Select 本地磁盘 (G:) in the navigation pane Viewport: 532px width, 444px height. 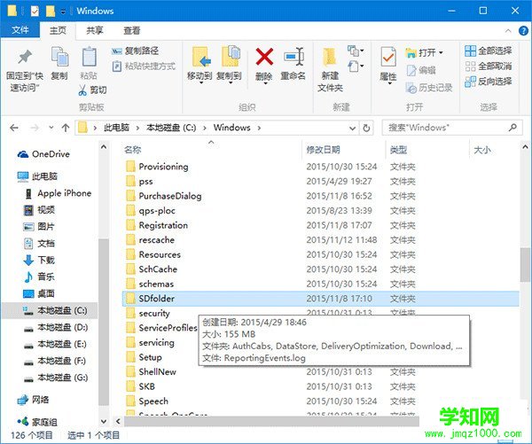point(56,378)
